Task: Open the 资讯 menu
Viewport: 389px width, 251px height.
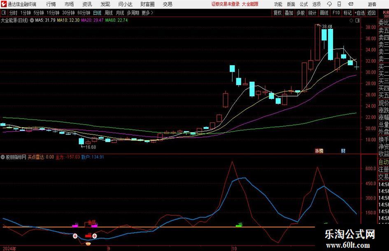Action: (87, 4)
